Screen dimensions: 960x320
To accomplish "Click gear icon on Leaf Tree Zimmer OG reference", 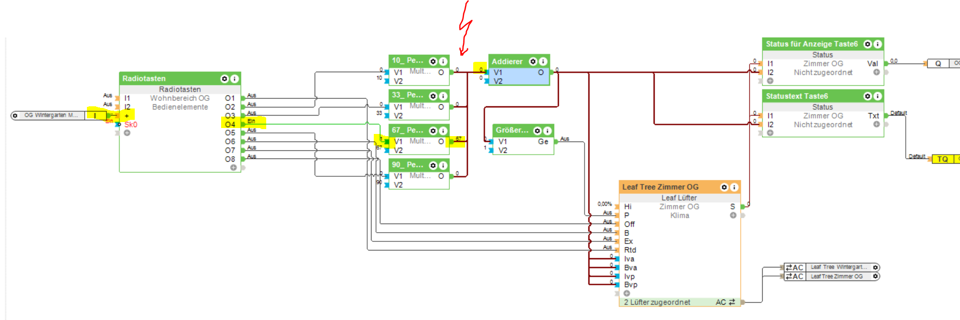I will [x=875, y=276].
